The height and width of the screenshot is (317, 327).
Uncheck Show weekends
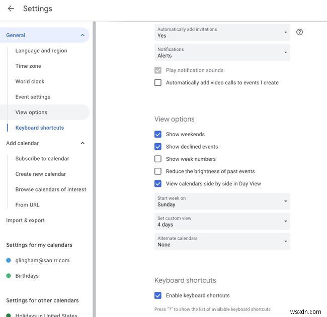[x=158, y=134]
